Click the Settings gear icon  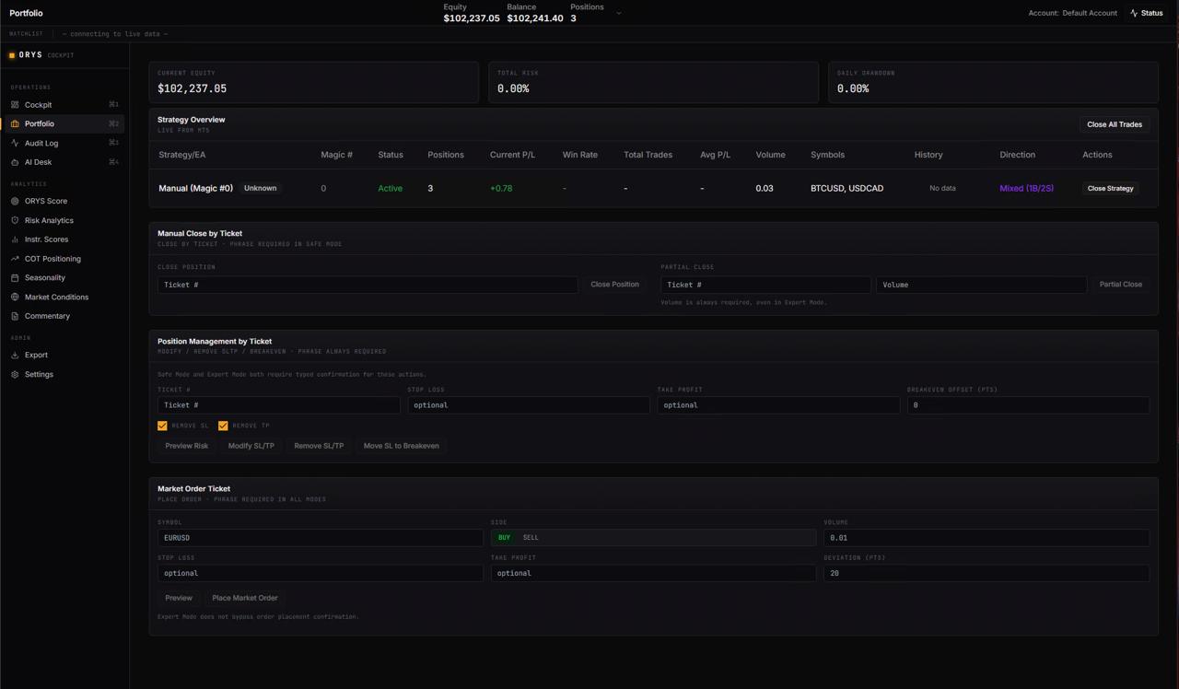(15, 374)
